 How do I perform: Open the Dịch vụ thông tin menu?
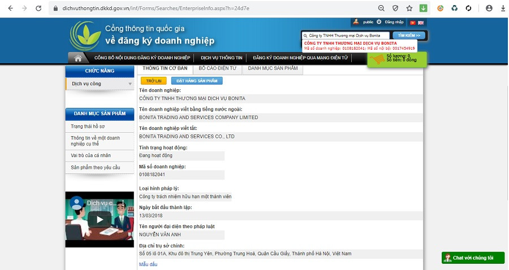click(x=221, y=58)
